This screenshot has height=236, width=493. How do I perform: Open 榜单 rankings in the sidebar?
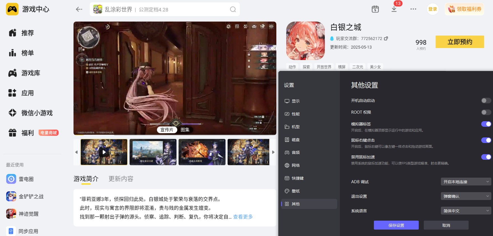tap(21, 53)
